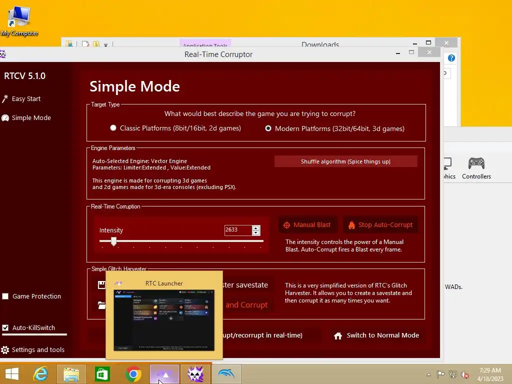Open File Explorer from taskbar
This screenshot has width=512, height=384.
tap(71, 374)
